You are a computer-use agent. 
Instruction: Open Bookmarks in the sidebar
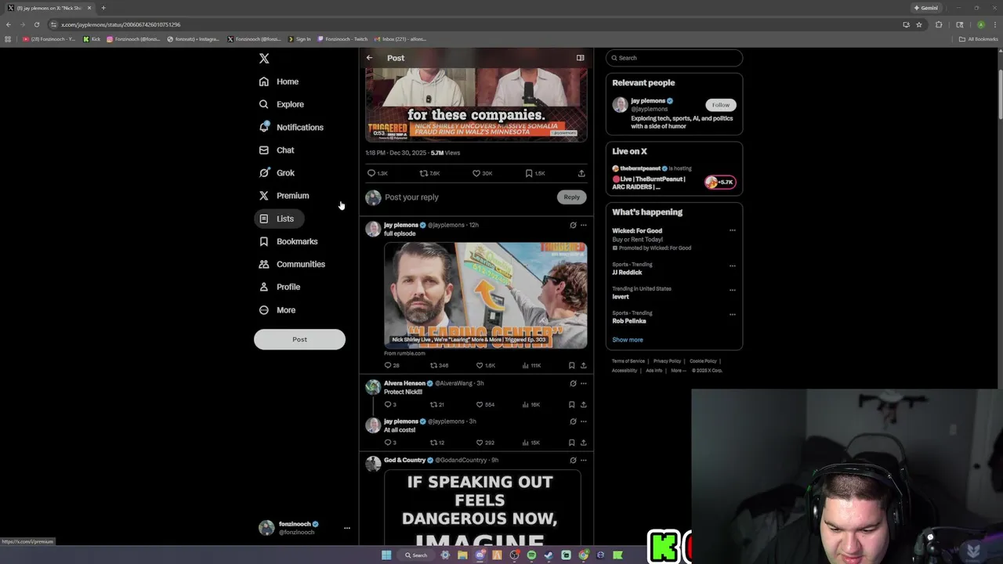click(x=288, y=241)
